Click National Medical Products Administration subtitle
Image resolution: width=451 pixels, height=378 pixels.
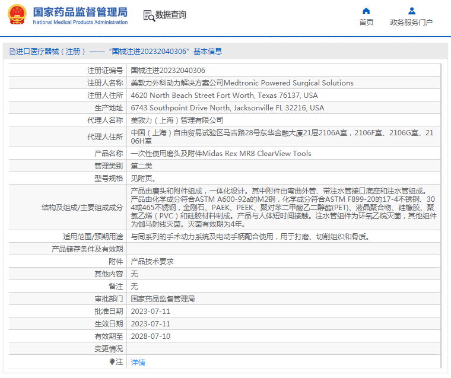click(80, 22)
